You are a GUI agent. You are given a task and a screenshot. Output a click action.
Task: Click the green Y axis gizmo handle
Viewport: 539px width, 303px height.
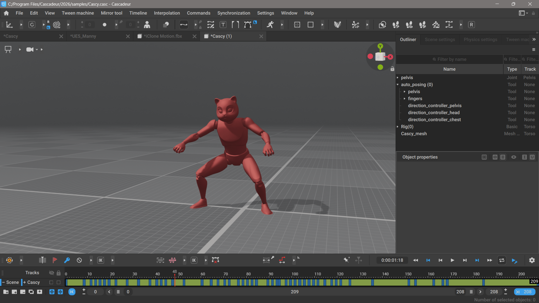pyautogui.click(x=380, y=46)
